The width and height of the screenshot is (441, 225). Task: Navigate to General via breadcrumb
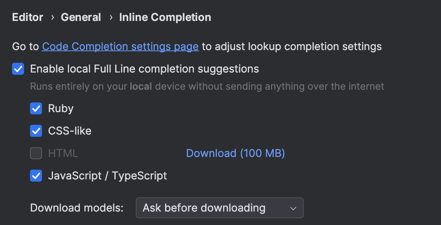[x=81, y=17]
